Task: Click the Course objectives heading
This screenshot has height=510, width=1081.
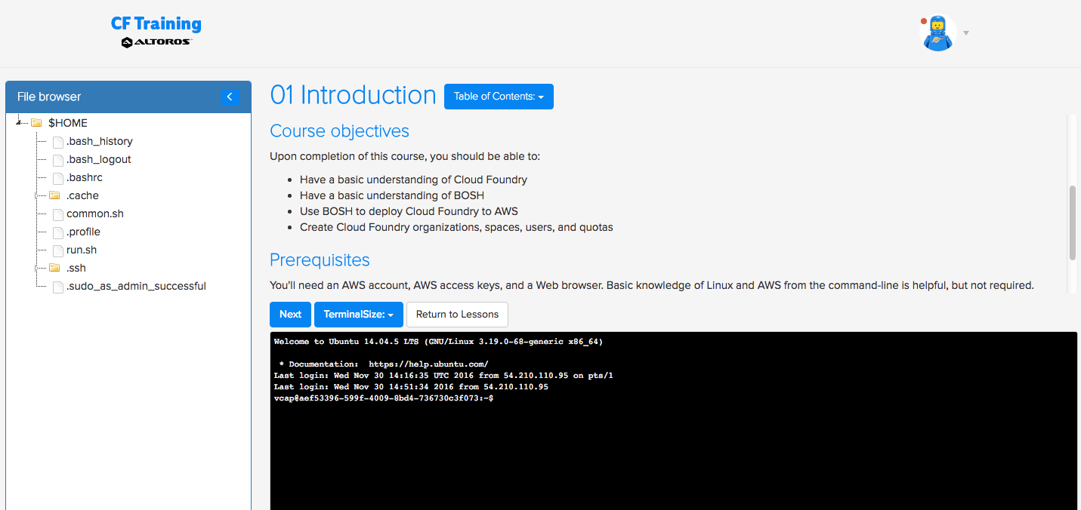Action: coord(339,131)
